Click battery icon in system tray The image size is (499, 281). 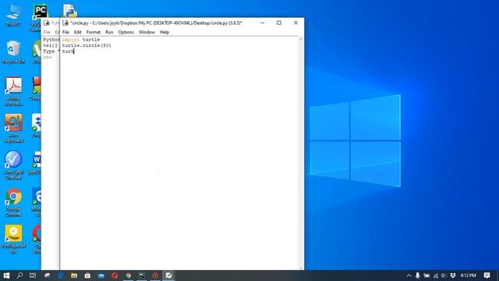point(426,276)
